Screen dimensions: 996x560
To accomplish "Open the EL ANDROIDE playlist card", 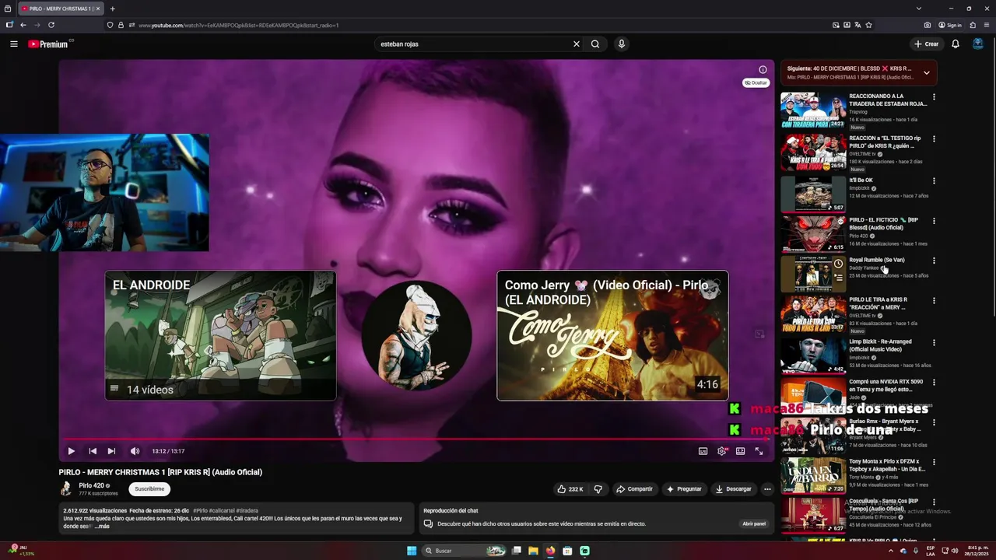I will [x=221, y=335].
